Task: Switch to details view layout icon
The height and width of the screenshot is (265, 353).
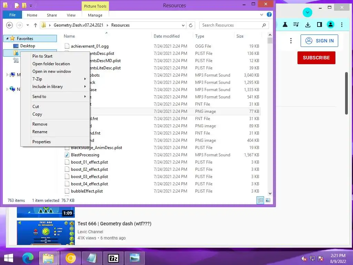Action: point(261,200)
